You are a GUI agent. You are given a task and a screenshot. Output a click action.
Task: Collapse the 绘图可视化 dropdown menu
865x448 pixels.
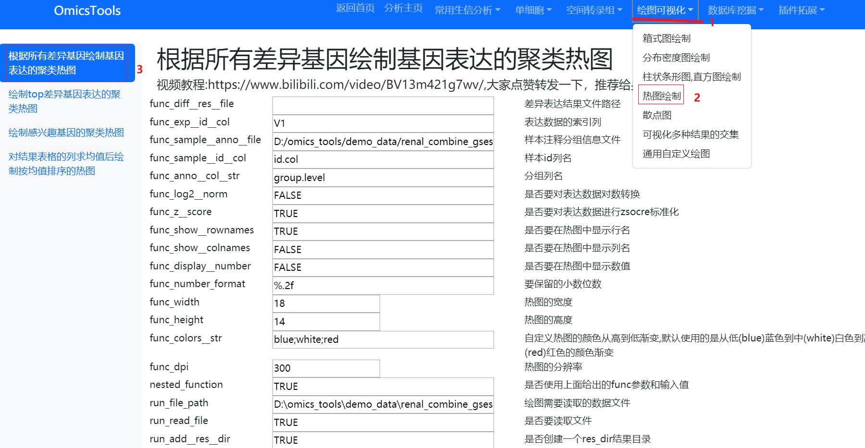[665, 10]
